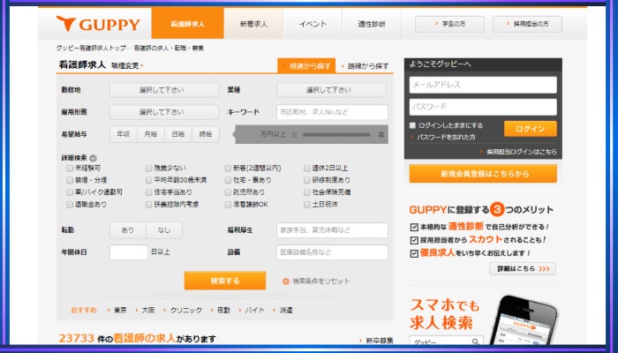Screen dimensions: 618x353
Task: Select なし for 転勤
Action: pos(164,230)
